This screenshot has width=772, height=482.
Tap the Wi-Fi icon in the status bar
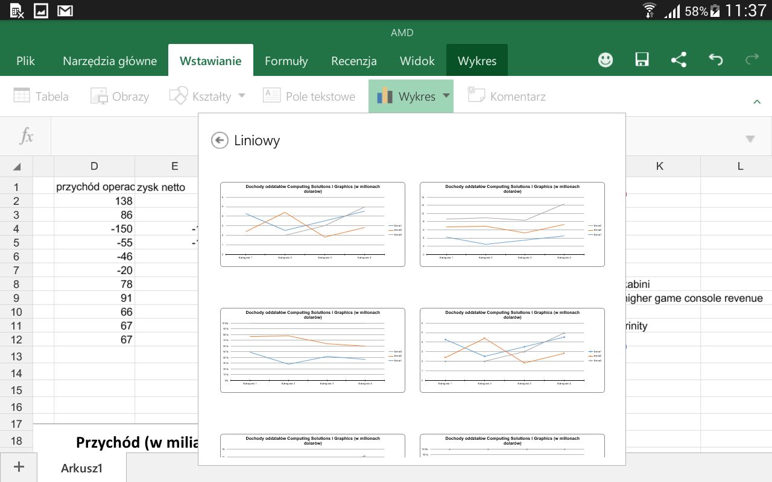tap(650, 10)
